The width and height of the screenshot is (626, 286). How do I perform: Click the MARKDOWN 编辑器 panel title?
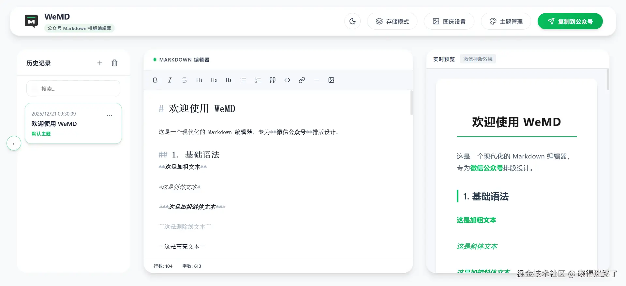[x=184, y=60]
